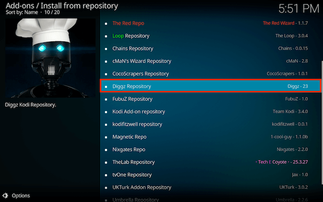Select FubuZ Repository entry
This screenshot has width=323, height=202.
pyautogui.click(x=210, y=99)
